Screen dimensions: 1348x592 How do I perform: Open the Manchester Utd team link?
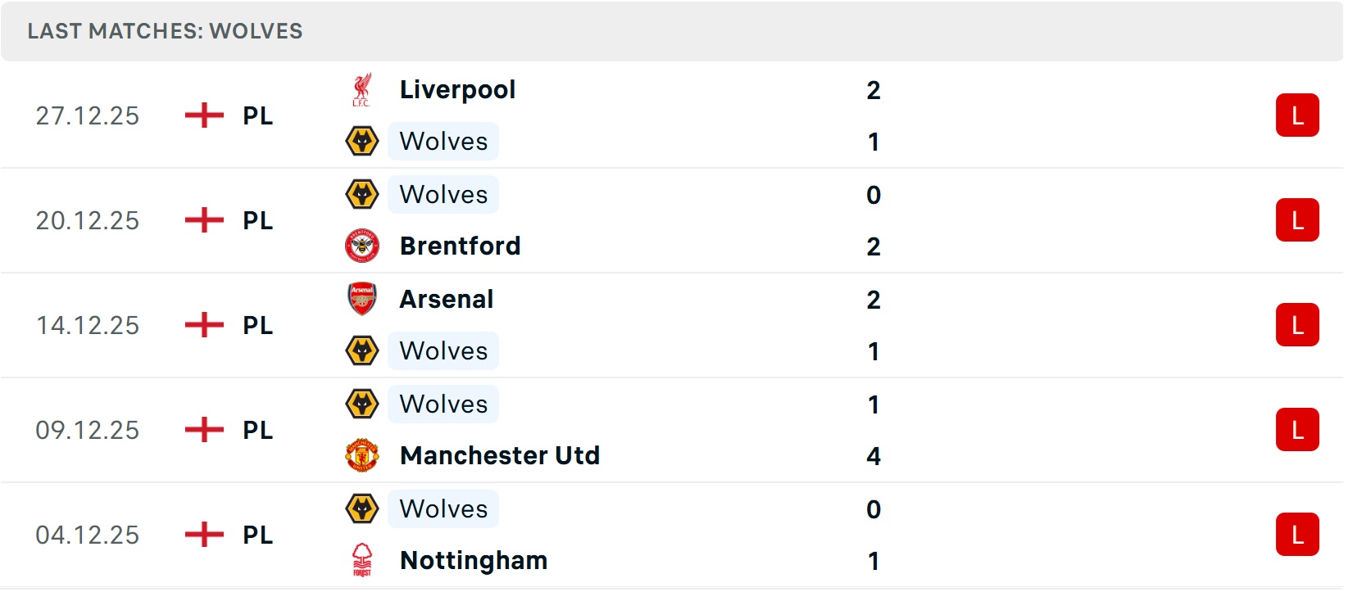500,455
